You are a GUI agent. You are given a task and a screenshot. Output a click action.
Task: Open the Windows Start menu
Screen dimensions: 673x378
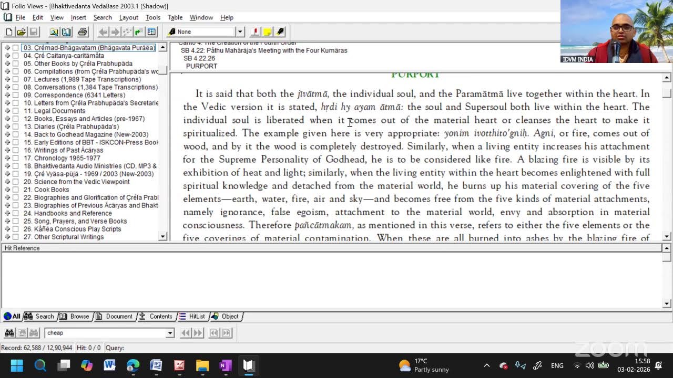[x=17, y=365]
